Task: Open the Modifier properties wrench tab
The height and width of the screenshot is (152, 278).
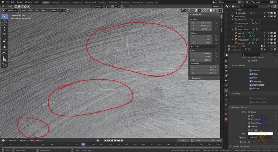Action: [226, 95]
